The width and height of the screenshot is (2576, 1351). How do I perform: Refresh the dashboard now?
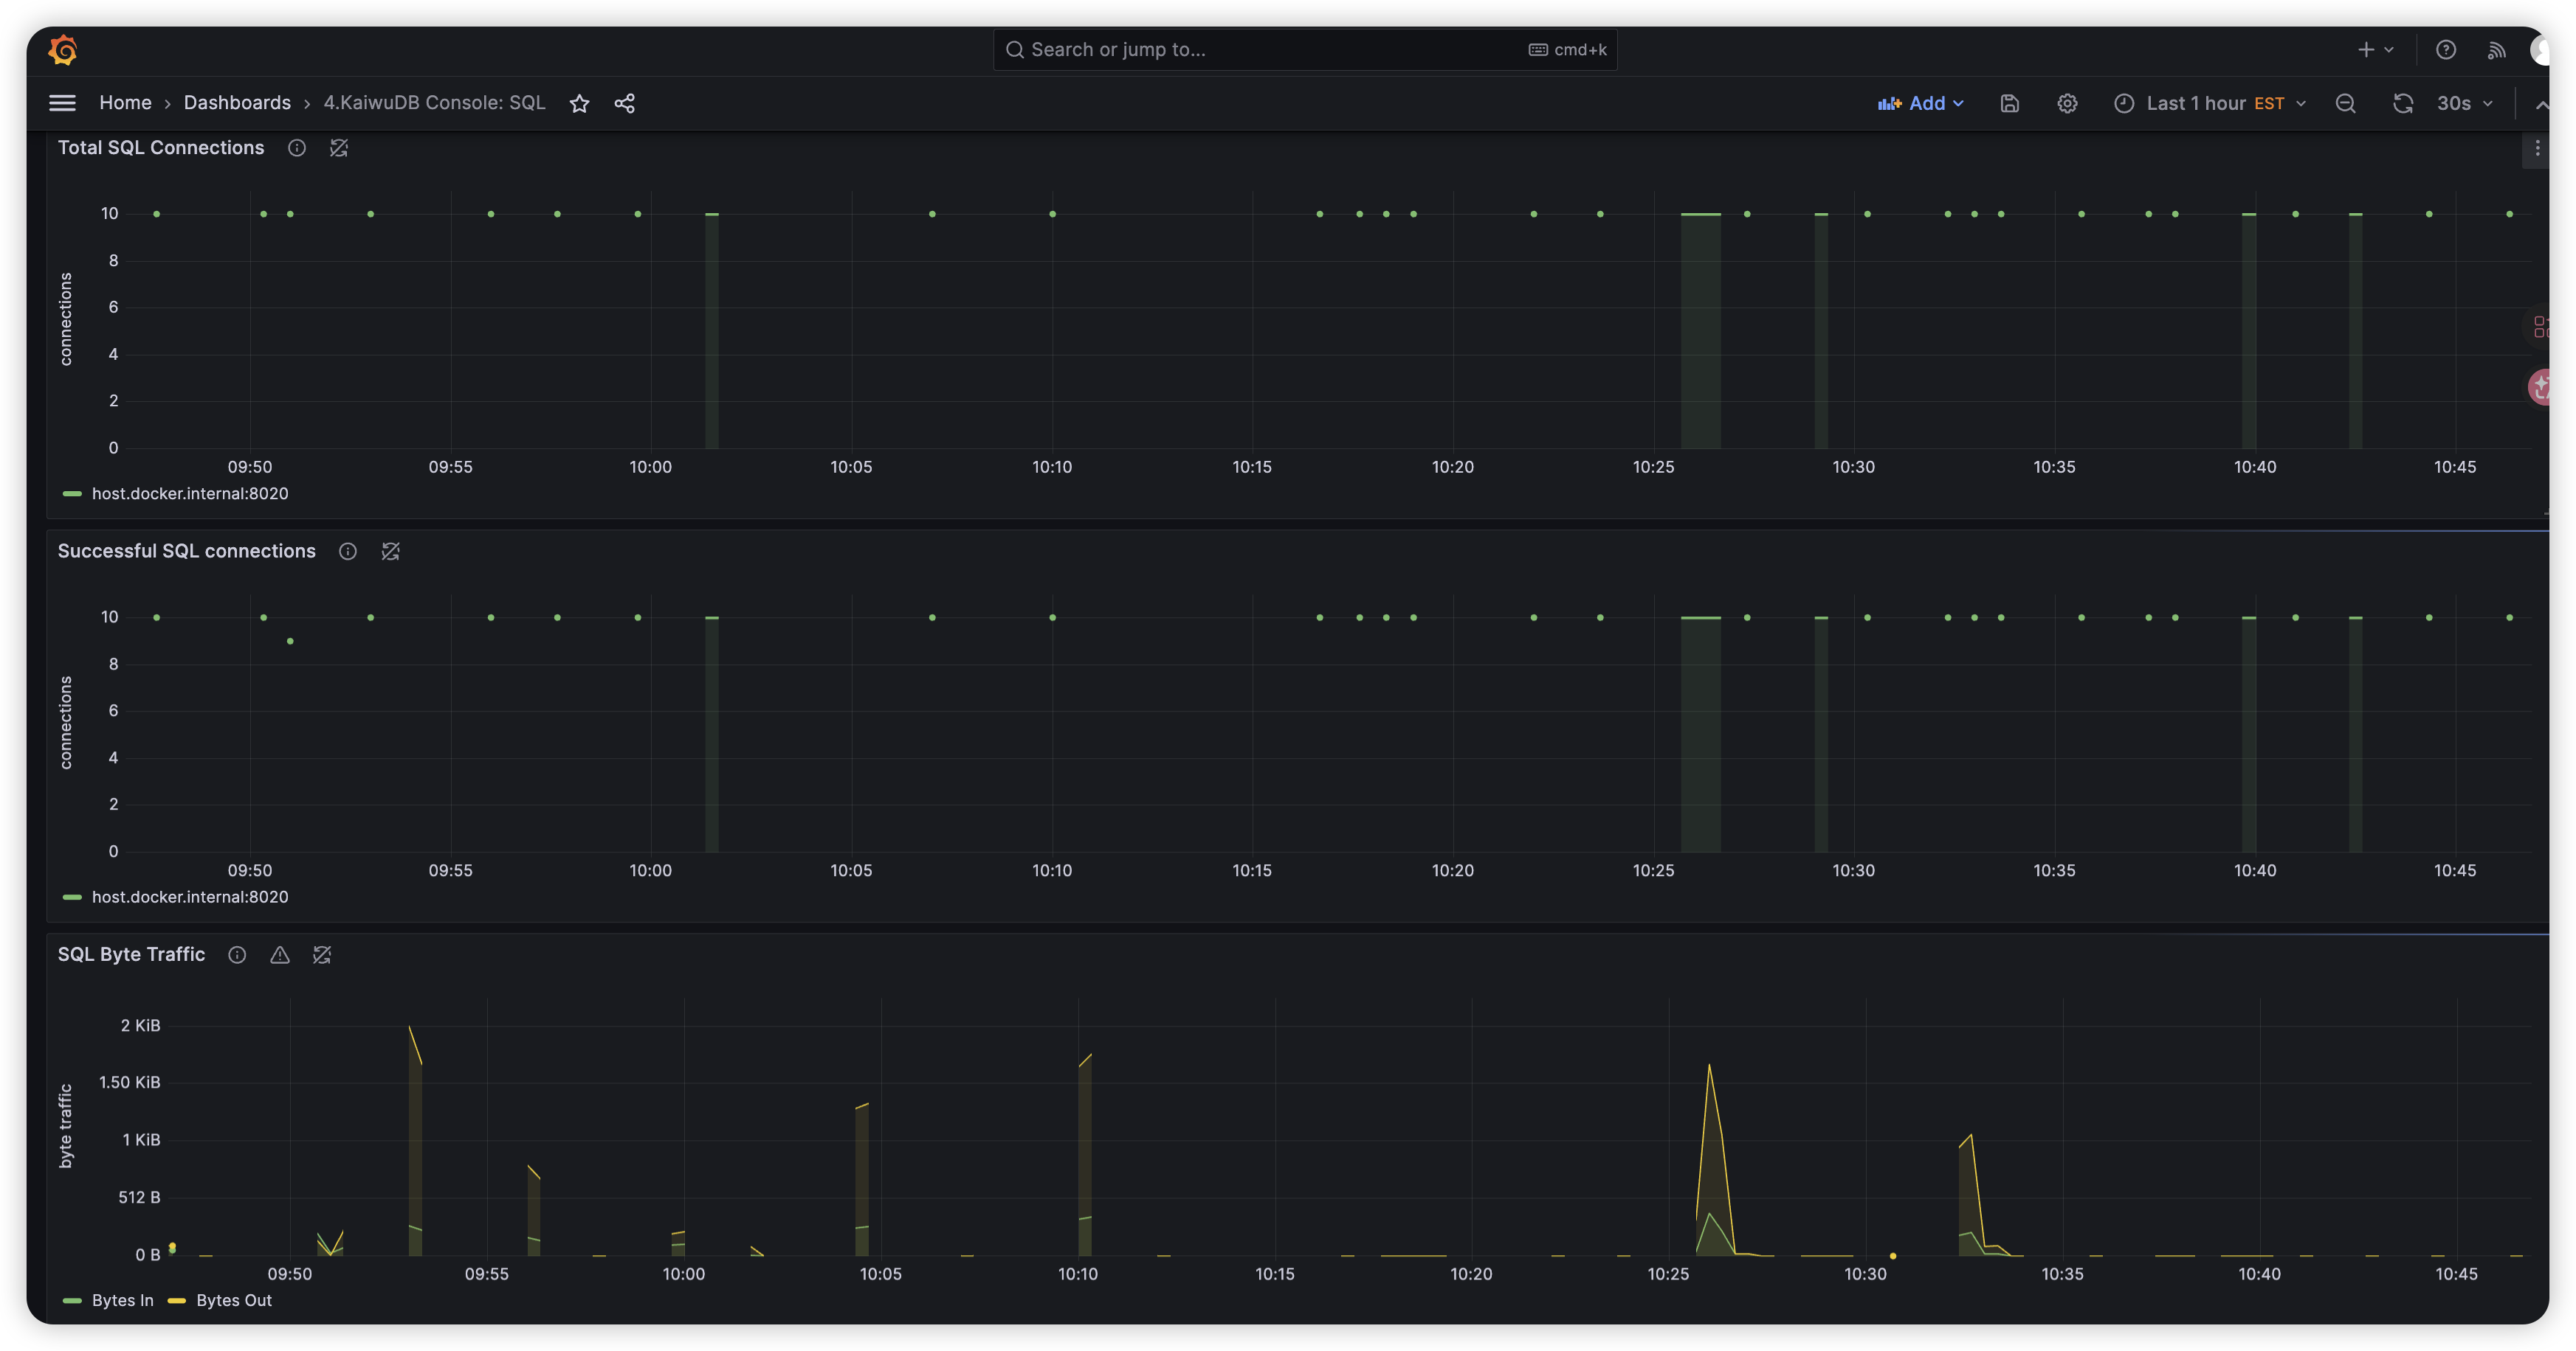pyautogui.click(x=2403, y=104)
